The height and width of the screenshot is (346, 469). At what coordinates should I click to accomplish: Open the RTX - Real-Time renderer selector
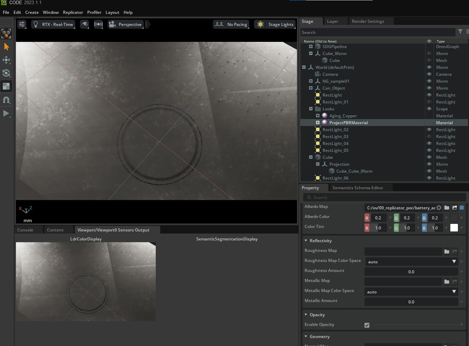(x=53, y=24)
